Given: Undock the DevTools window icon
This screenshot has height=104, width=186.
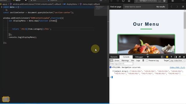Looking at the screenshot, I should 180,57.
